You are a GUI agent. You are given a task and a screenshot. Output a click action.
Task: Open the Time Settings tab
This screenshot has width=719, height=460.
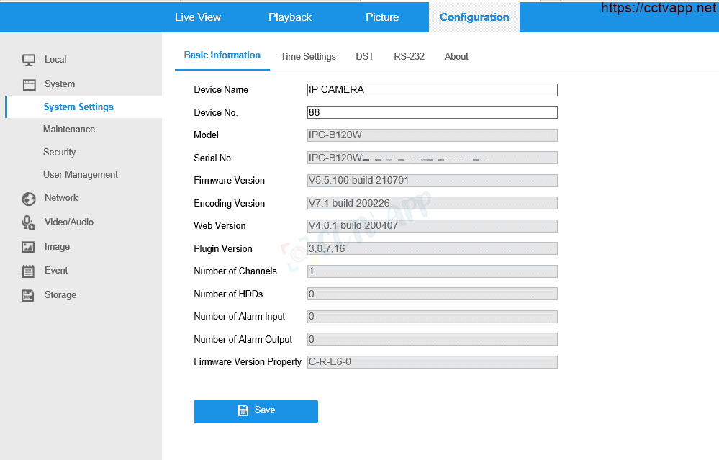308,56
